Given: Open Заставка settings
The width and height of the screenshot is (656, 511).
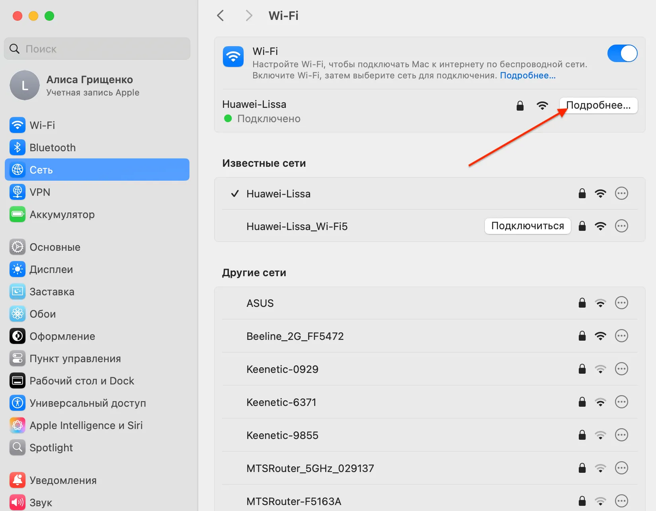Looking at the screenshot, I should pos(97,292).
